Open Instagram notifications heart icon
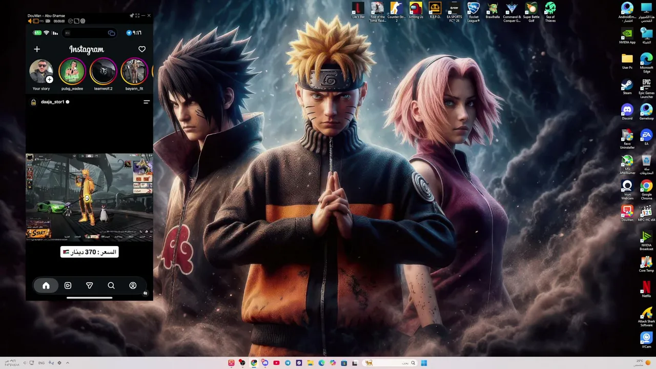The image size is (656, 369). click(x=142, y=49)
